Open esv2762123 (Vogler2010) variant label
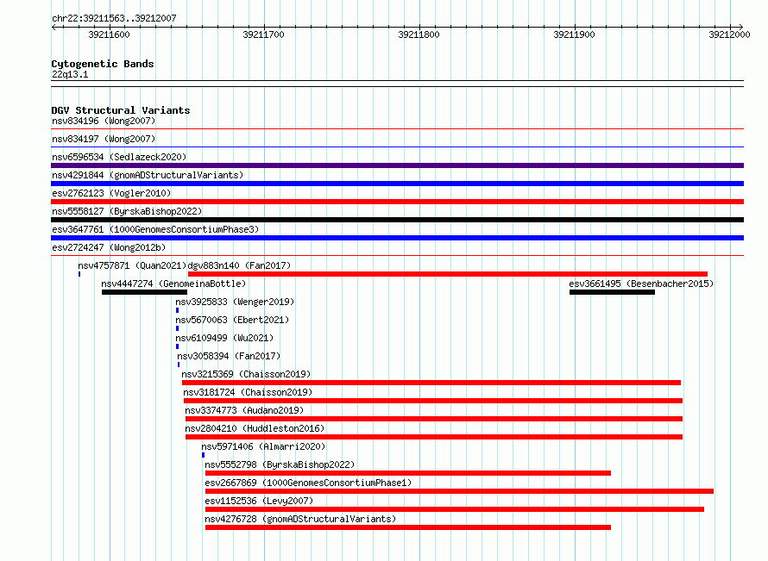768x561 pixels. 111,193
